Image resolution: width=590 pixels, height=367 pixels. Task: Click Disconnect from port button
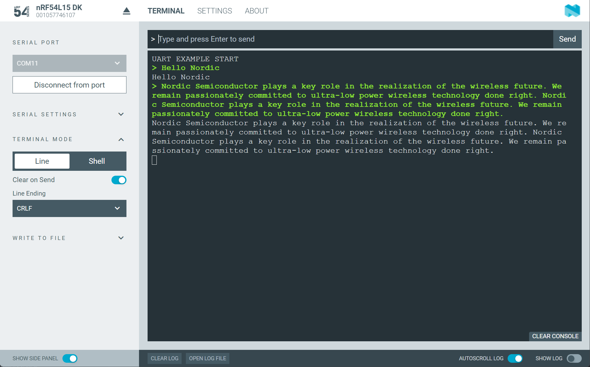[70, 85]
